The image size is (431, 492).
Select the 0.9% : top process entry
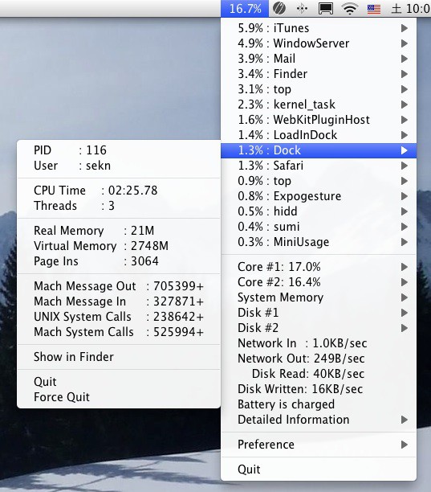click(x=319, y=181)
